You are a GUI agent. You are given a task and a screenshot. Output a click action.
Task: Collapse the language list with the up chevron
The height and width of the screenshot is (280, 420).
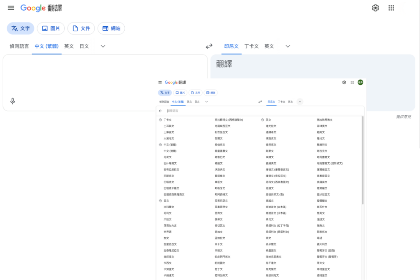click(x=299, y=101)
